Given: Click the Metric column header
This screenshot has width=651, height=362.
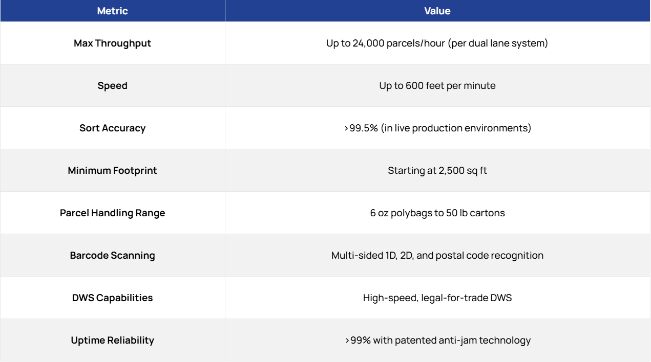Looking at the screenshot, I should coord(112,11).
